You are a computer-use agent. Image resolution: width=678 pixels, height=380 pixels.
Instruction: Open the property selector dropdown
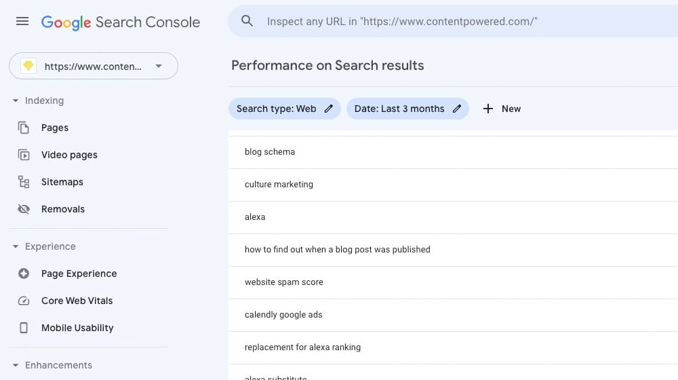94,66
